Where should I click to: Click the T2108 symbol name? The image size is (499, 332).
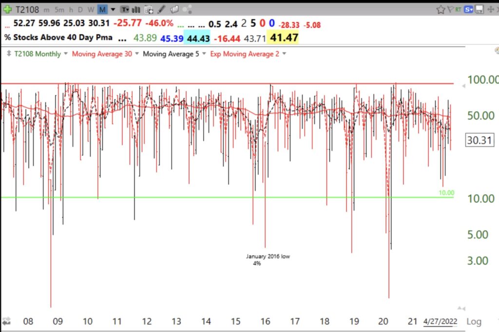pos(27,10)
